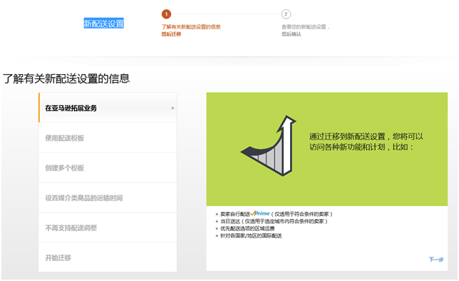Viewport: 459px width, 281px height.
Task: Click the Prime logo in bullet list
Action: [260, 213]
